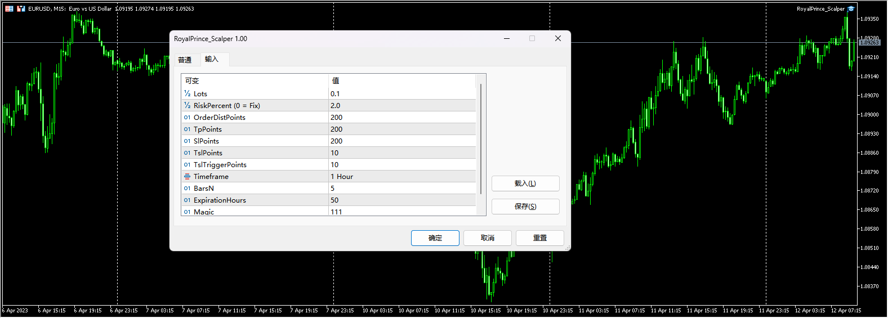The image size is (888, 318).
Task: Click the 值 column header
Action: pyautogui.click(x=402, y=80)
